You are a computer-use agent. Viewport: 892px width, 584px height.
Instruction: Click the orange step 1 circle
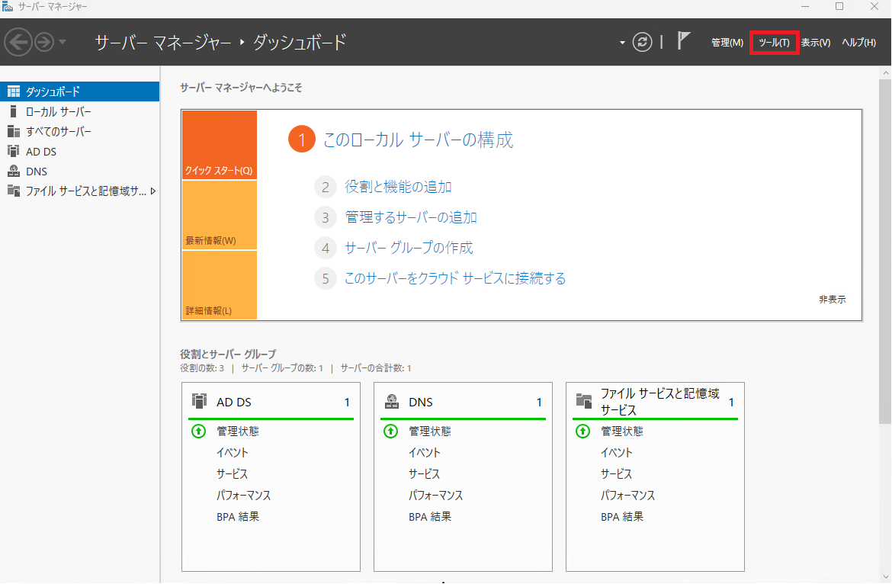[301, 140]
